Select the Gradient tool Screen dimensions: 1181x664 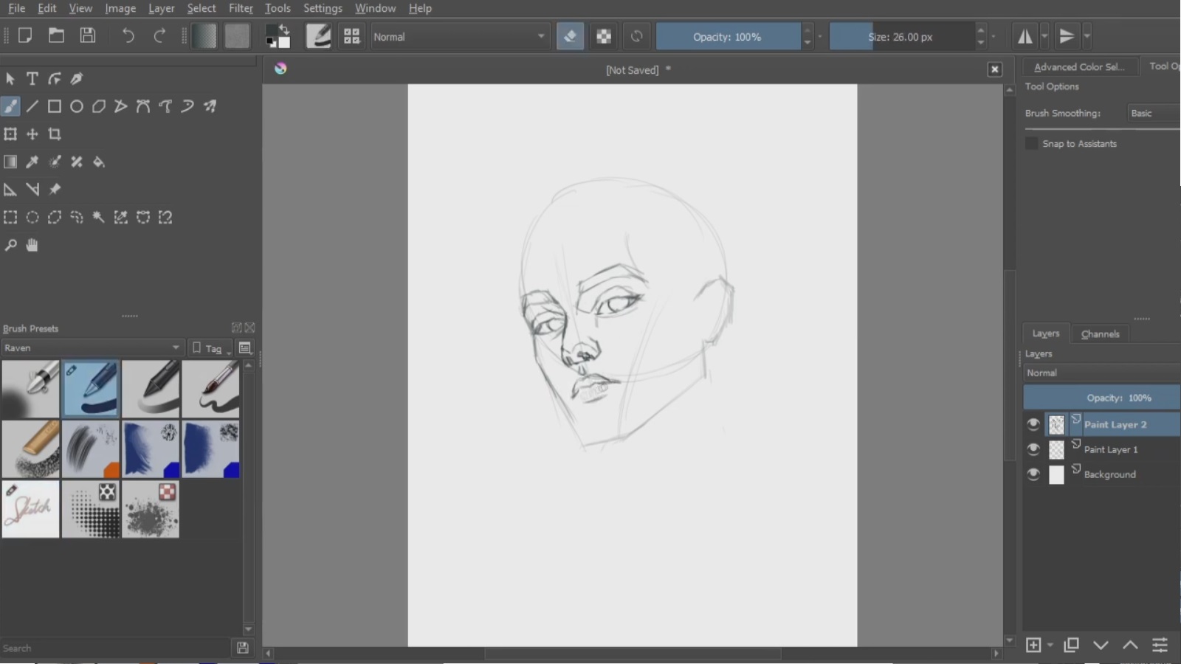click(10, 162)
